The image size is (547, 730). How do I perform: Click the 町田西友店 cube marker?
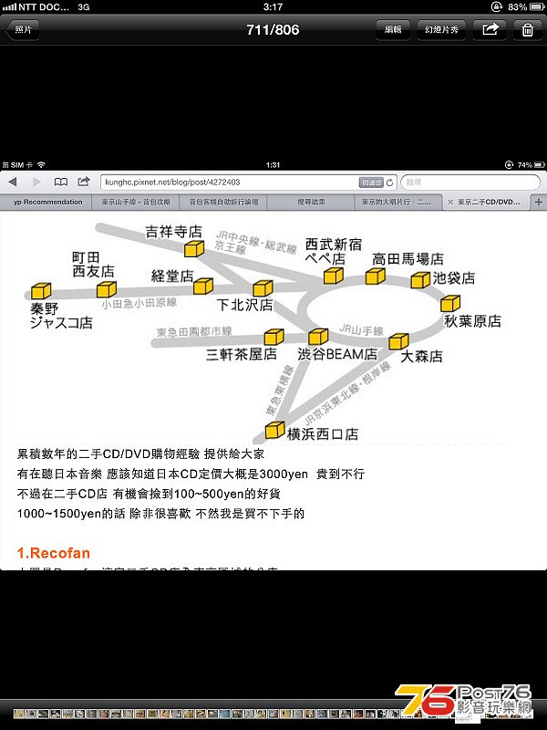pyautogui.click(x=107, y=289)
